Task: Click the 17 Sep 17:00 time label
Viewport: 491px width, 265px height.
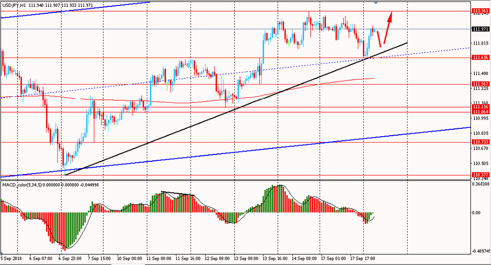Action: (x=363, y=259)
